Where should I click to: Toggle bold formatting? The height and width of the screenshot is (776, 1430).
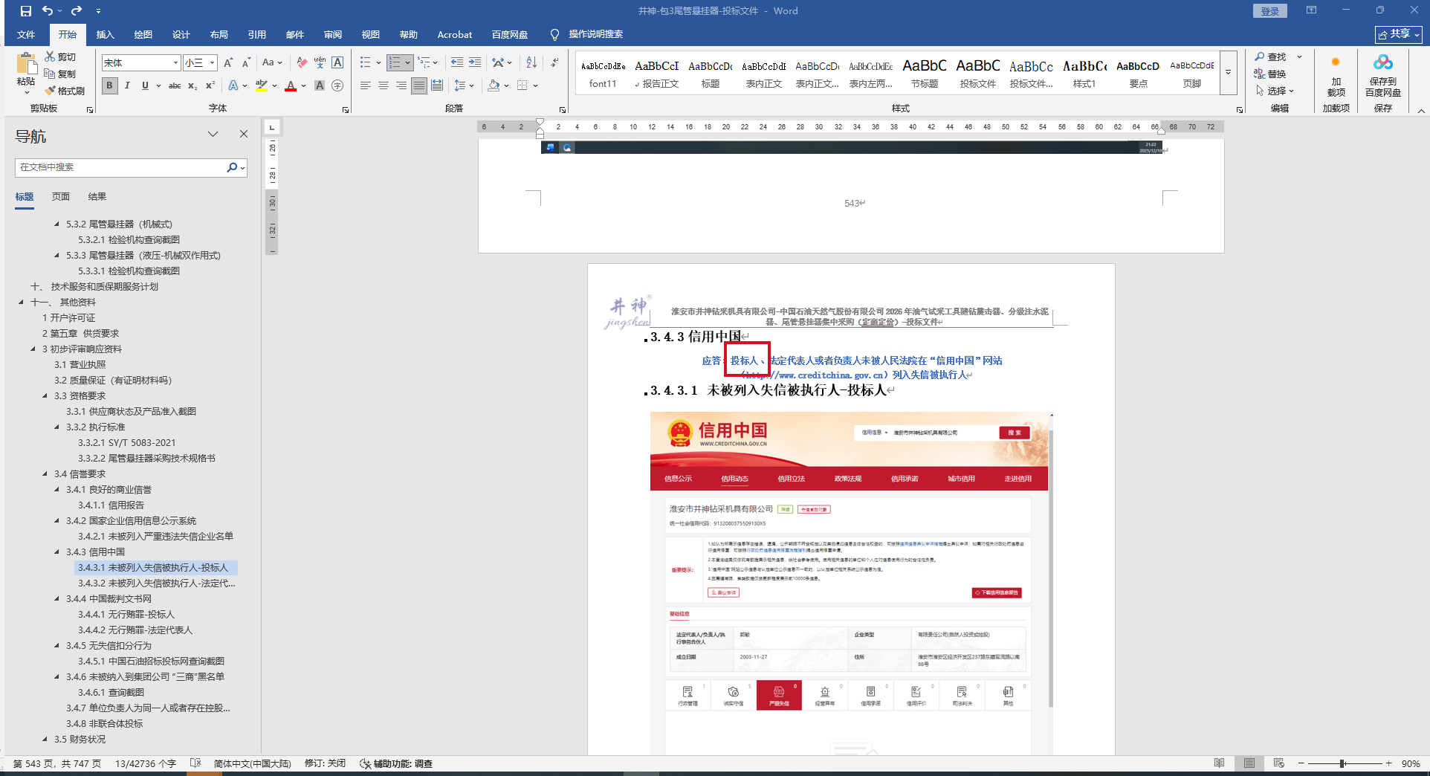tap(110, 85)
